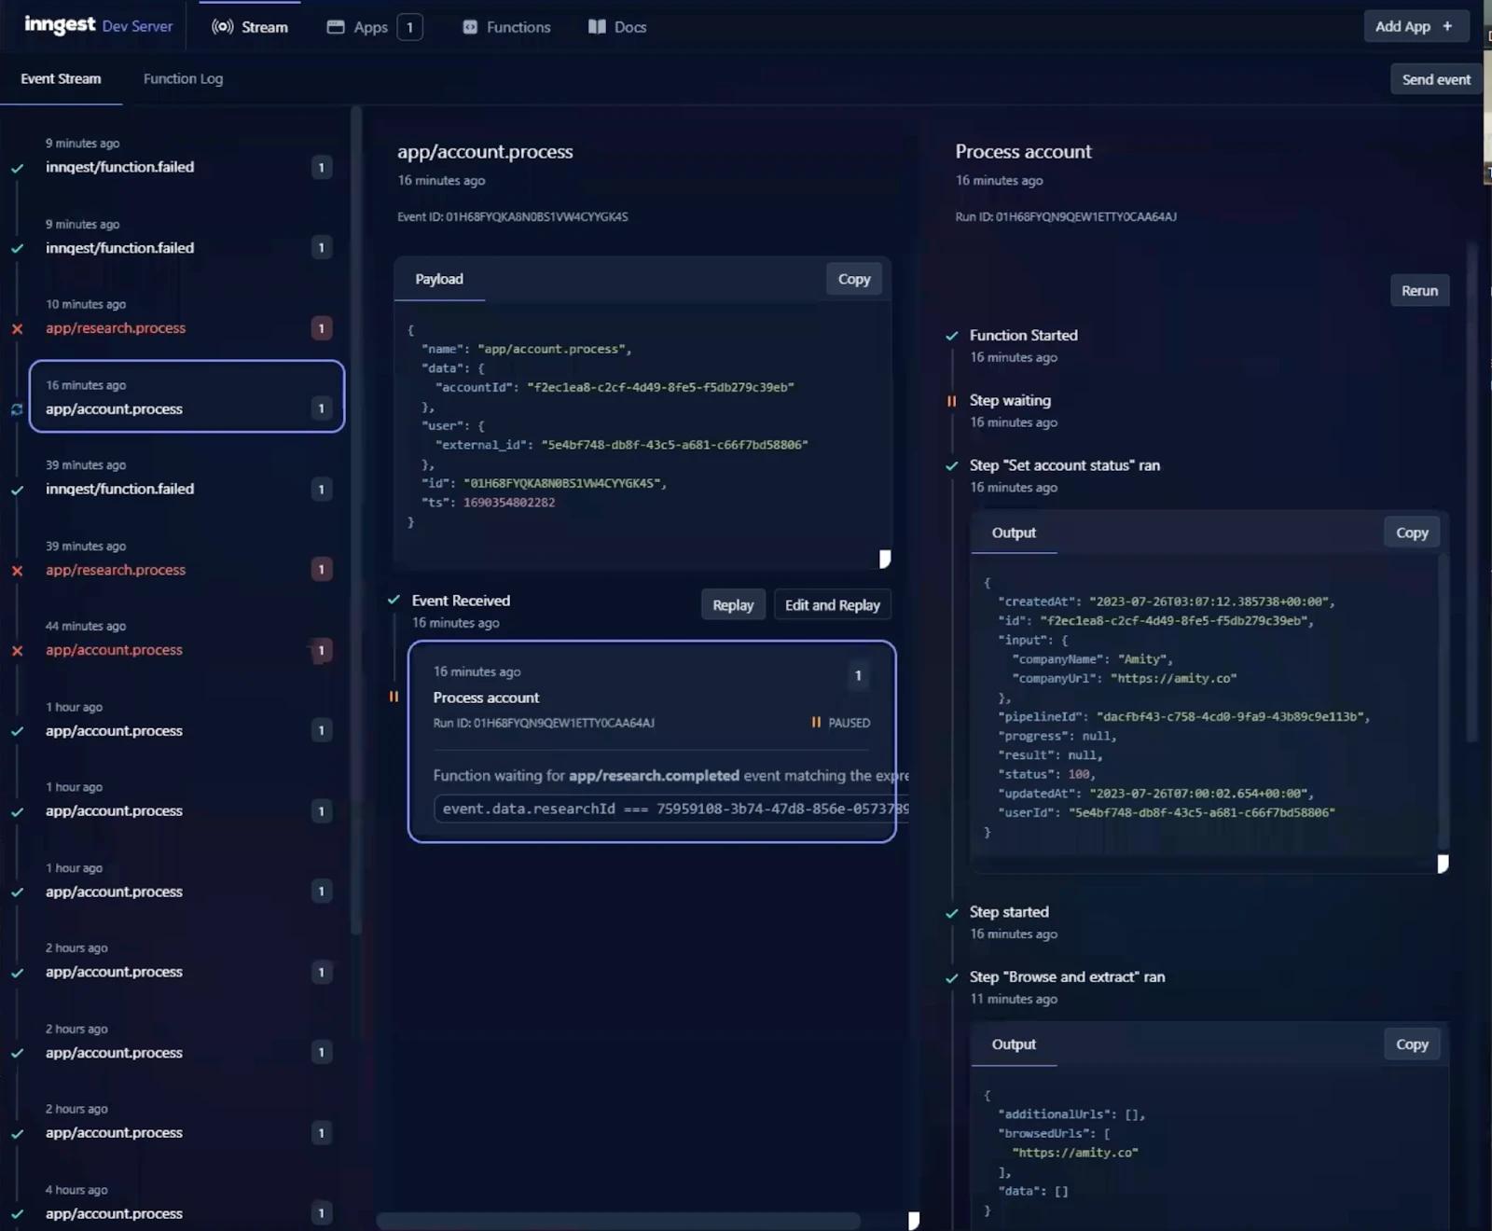Click the plus icon on Add App
1492x1231 pixels.
[1447, 26]
